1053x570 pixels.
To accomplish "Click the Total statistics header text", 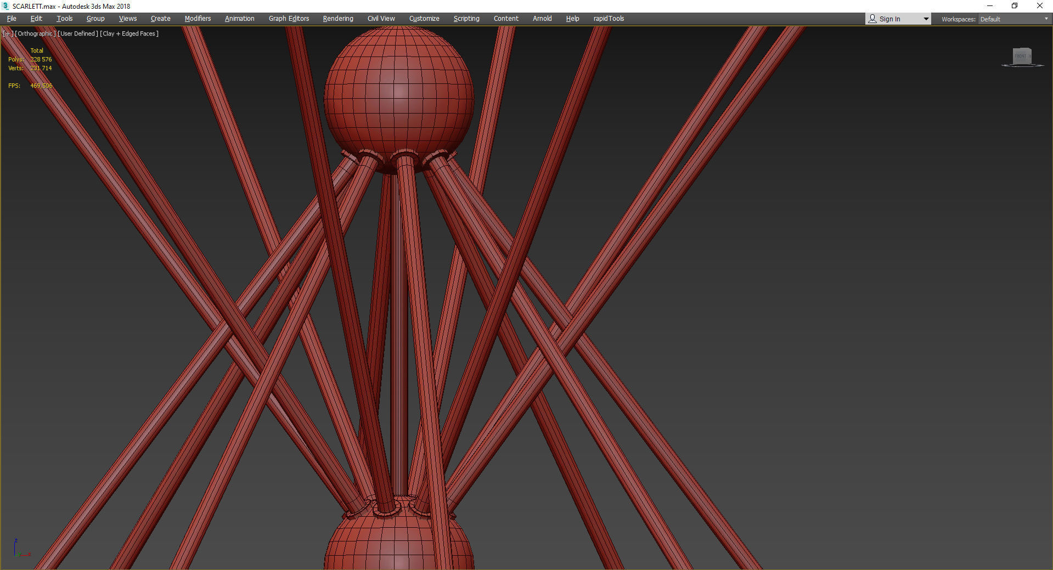I will 37,50.
